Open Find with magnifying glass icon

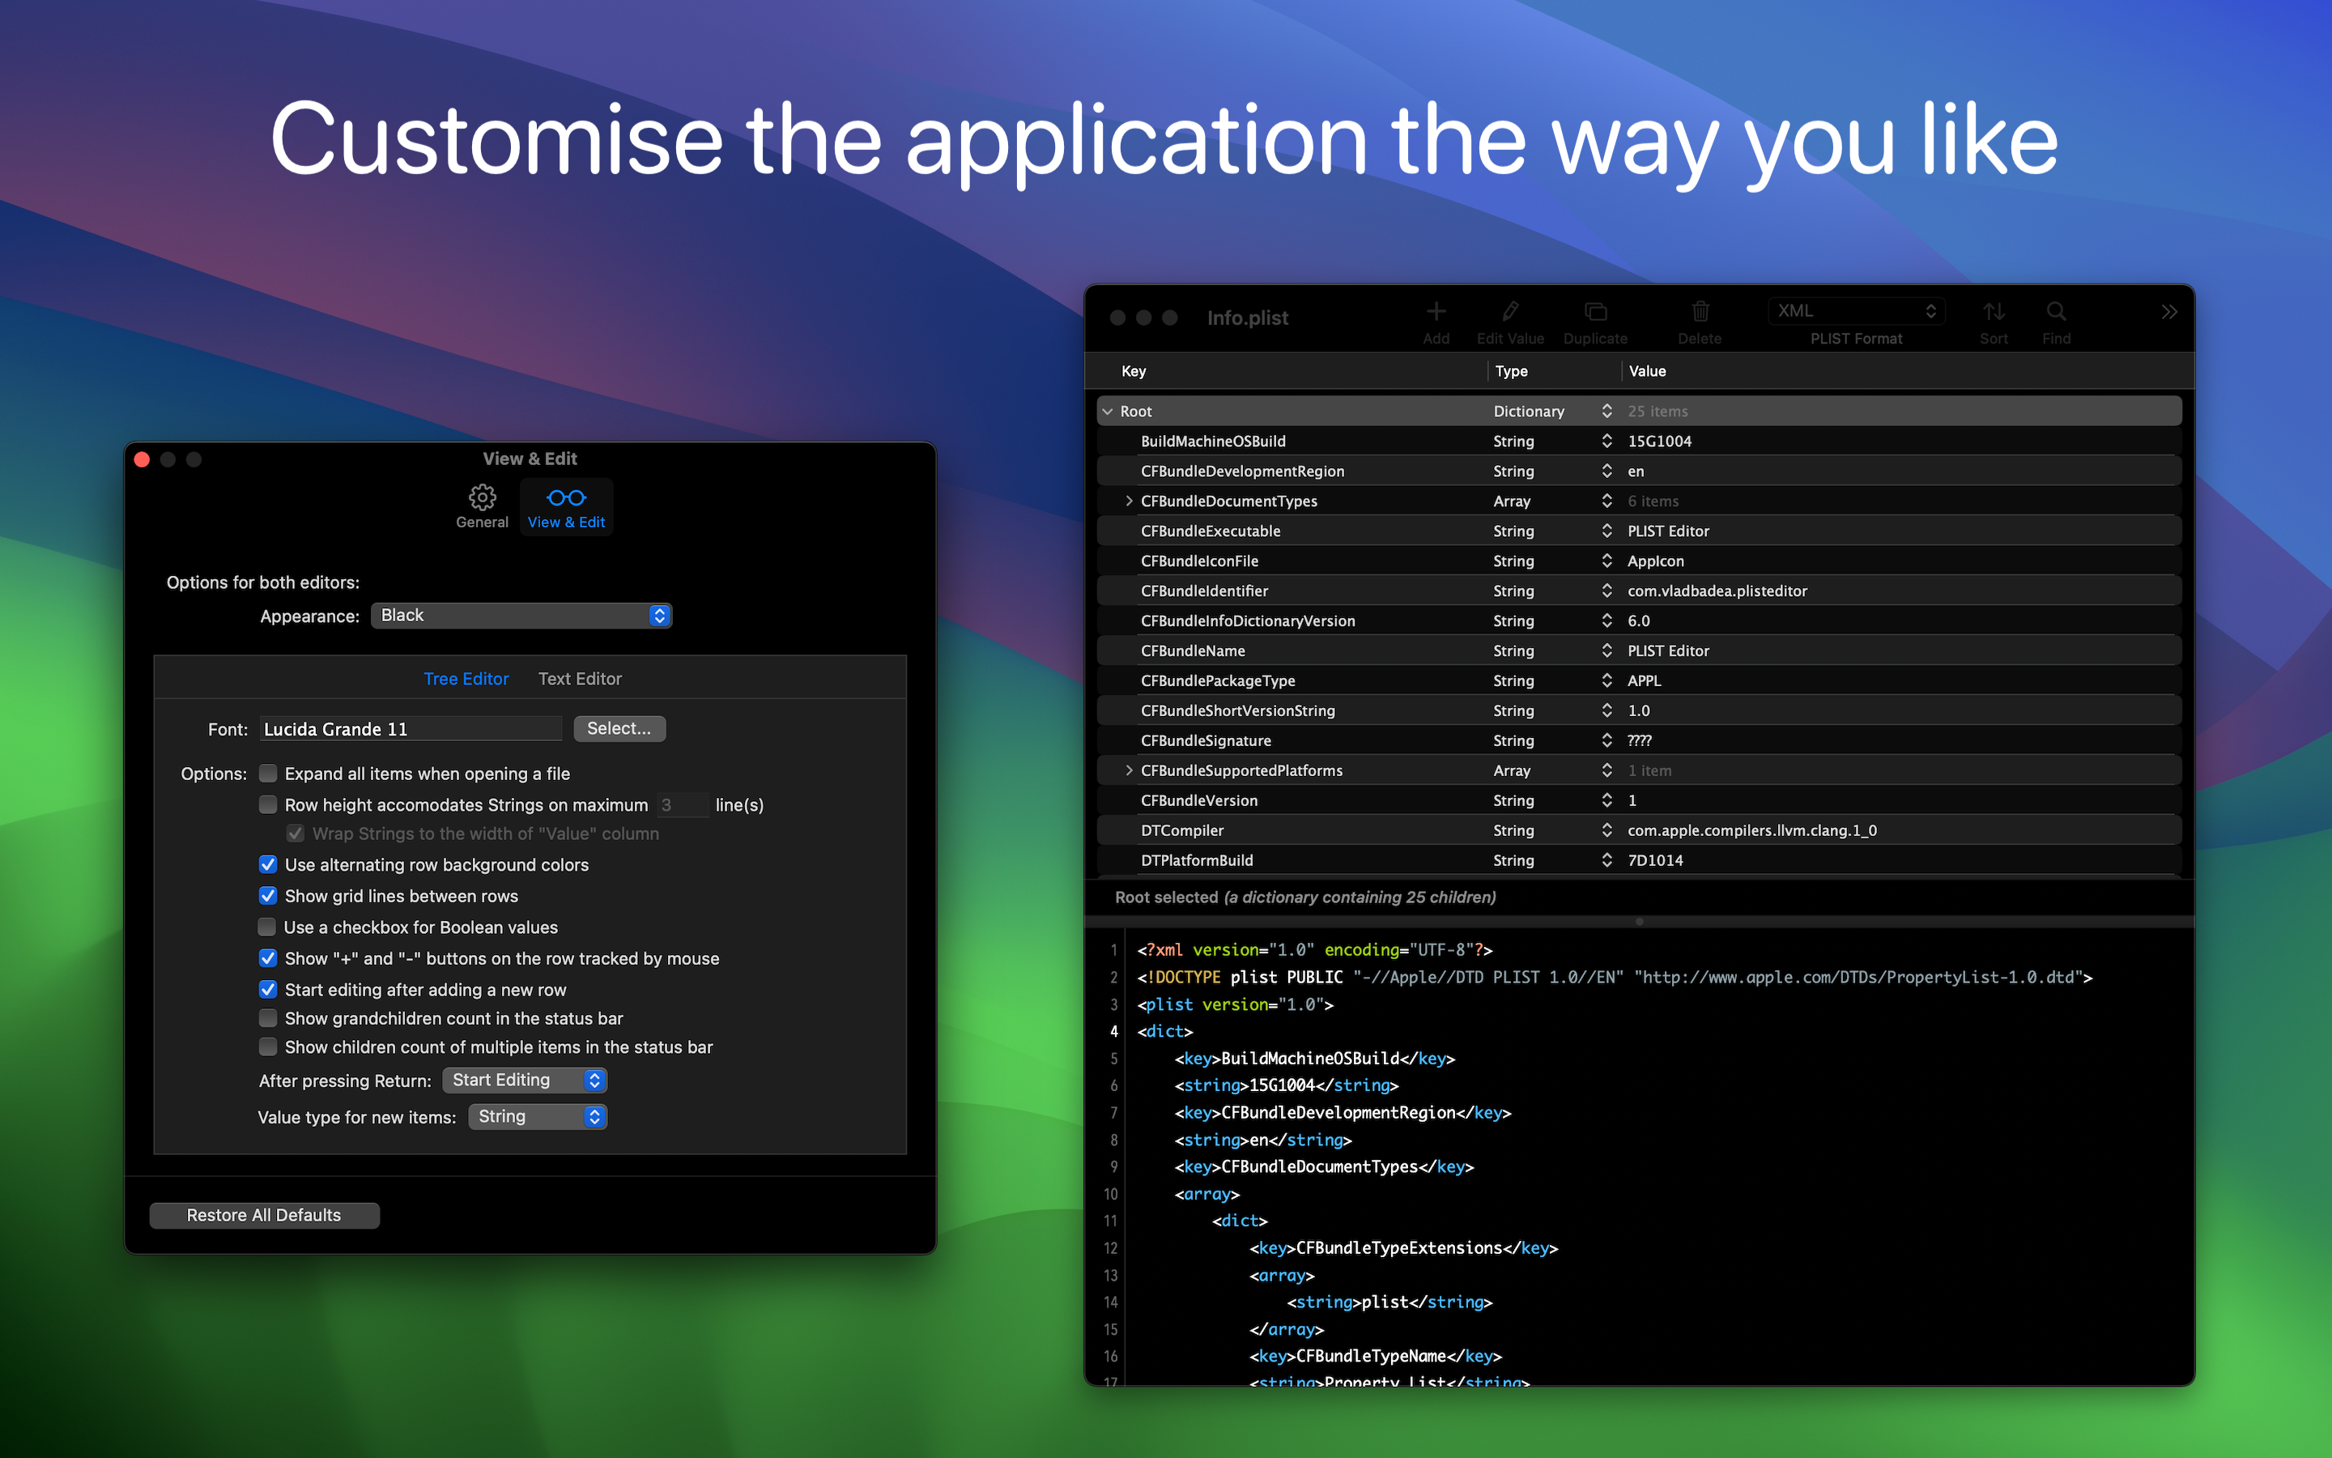tap(2055, 312)
